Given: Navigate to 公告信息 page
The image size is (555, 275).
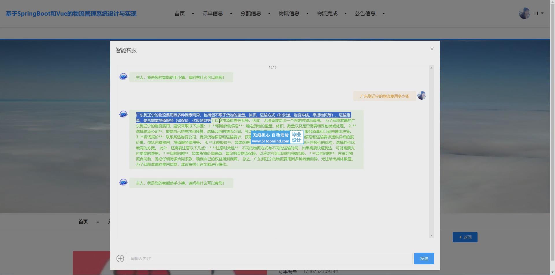Looking at the screenshot, I should [x=365, y=14].
